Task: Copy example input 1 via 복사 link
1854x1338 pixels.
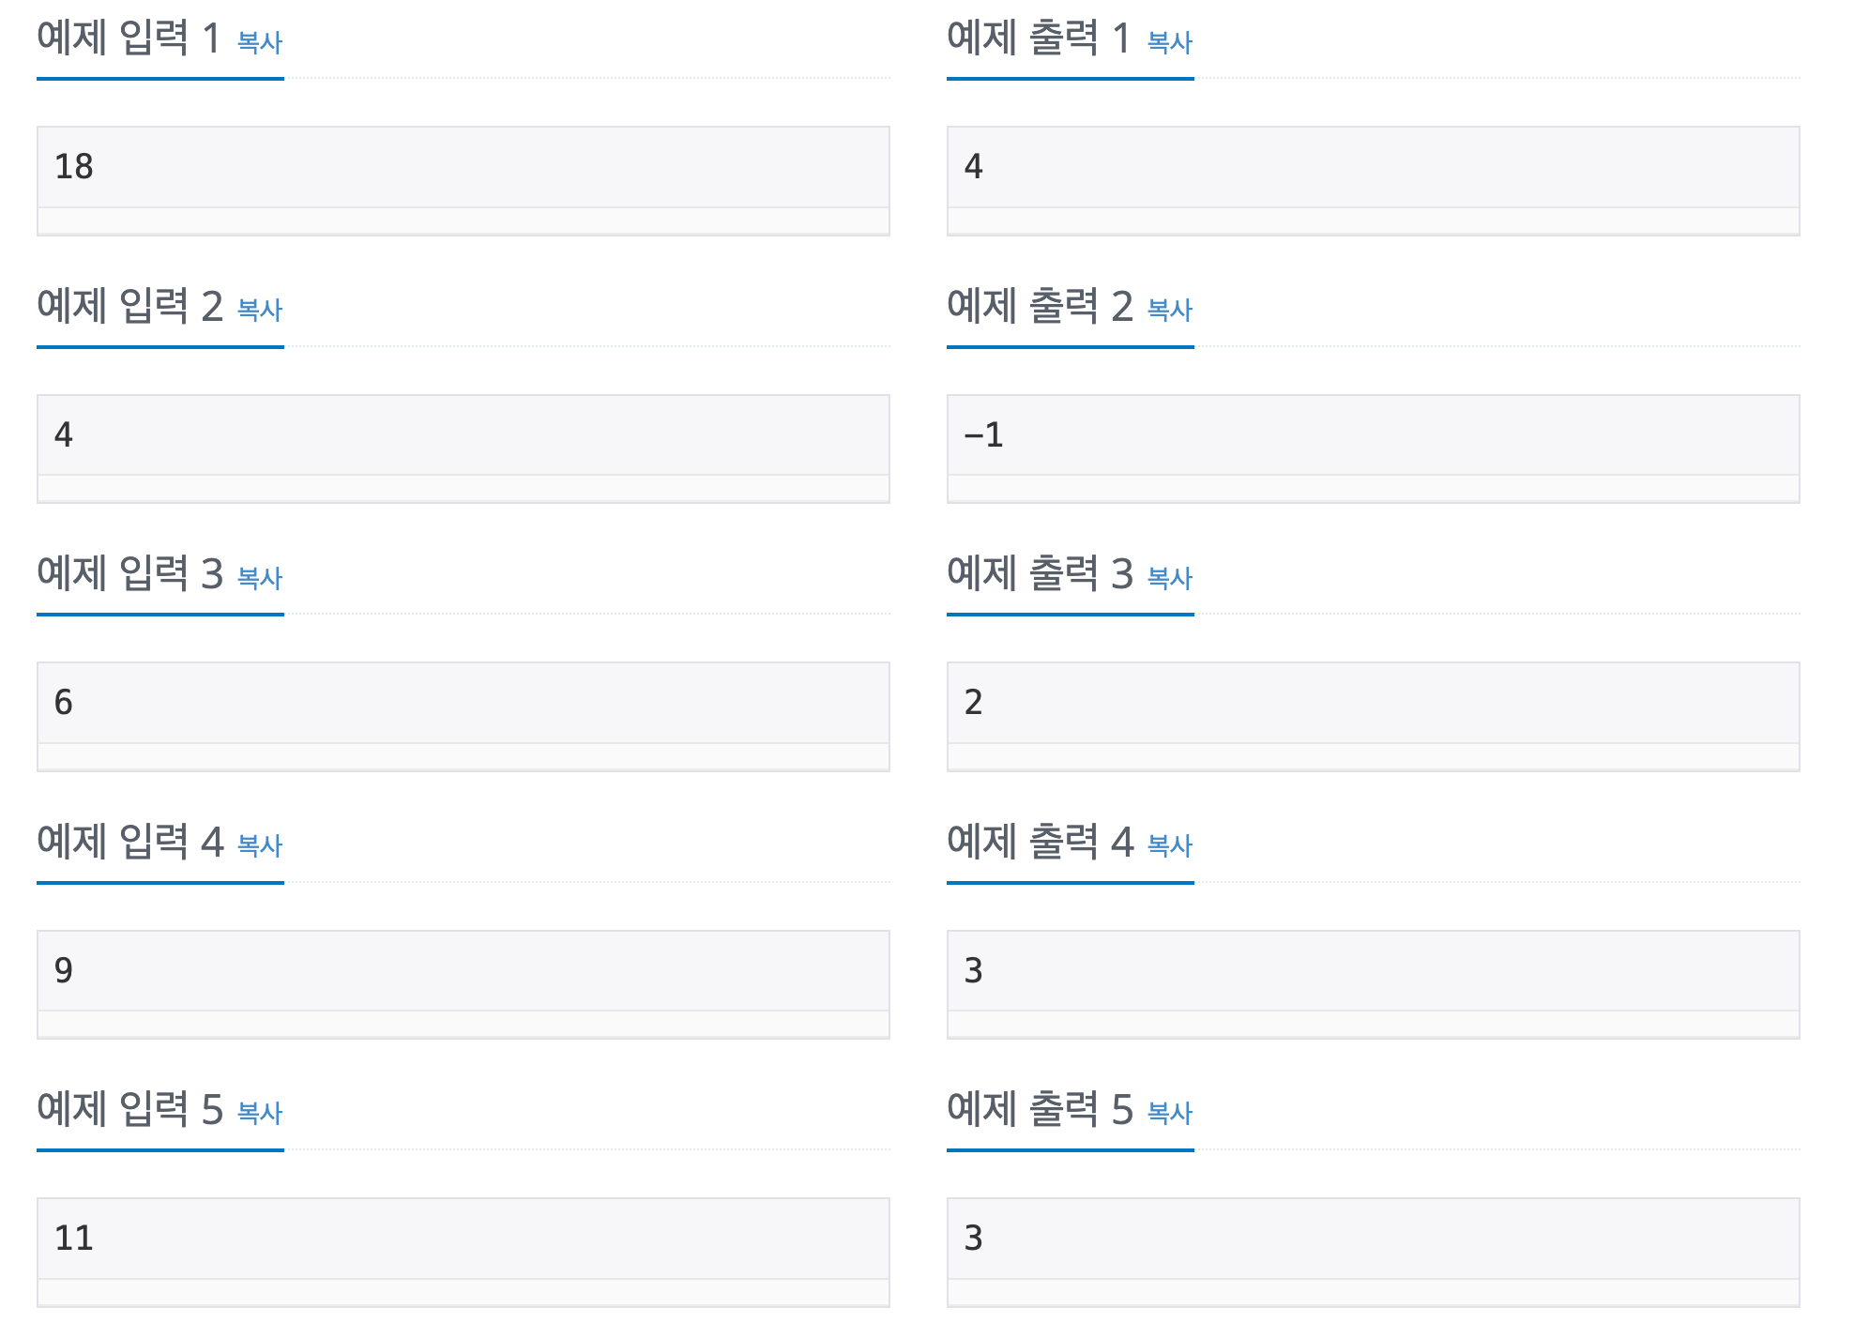Action: pyautogui.click(x=260, y=42)
